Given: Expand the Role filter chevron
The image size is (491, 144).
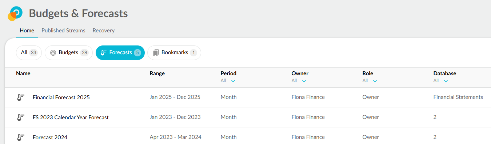Looking at the screenshot, I should [x=375, y=81].
